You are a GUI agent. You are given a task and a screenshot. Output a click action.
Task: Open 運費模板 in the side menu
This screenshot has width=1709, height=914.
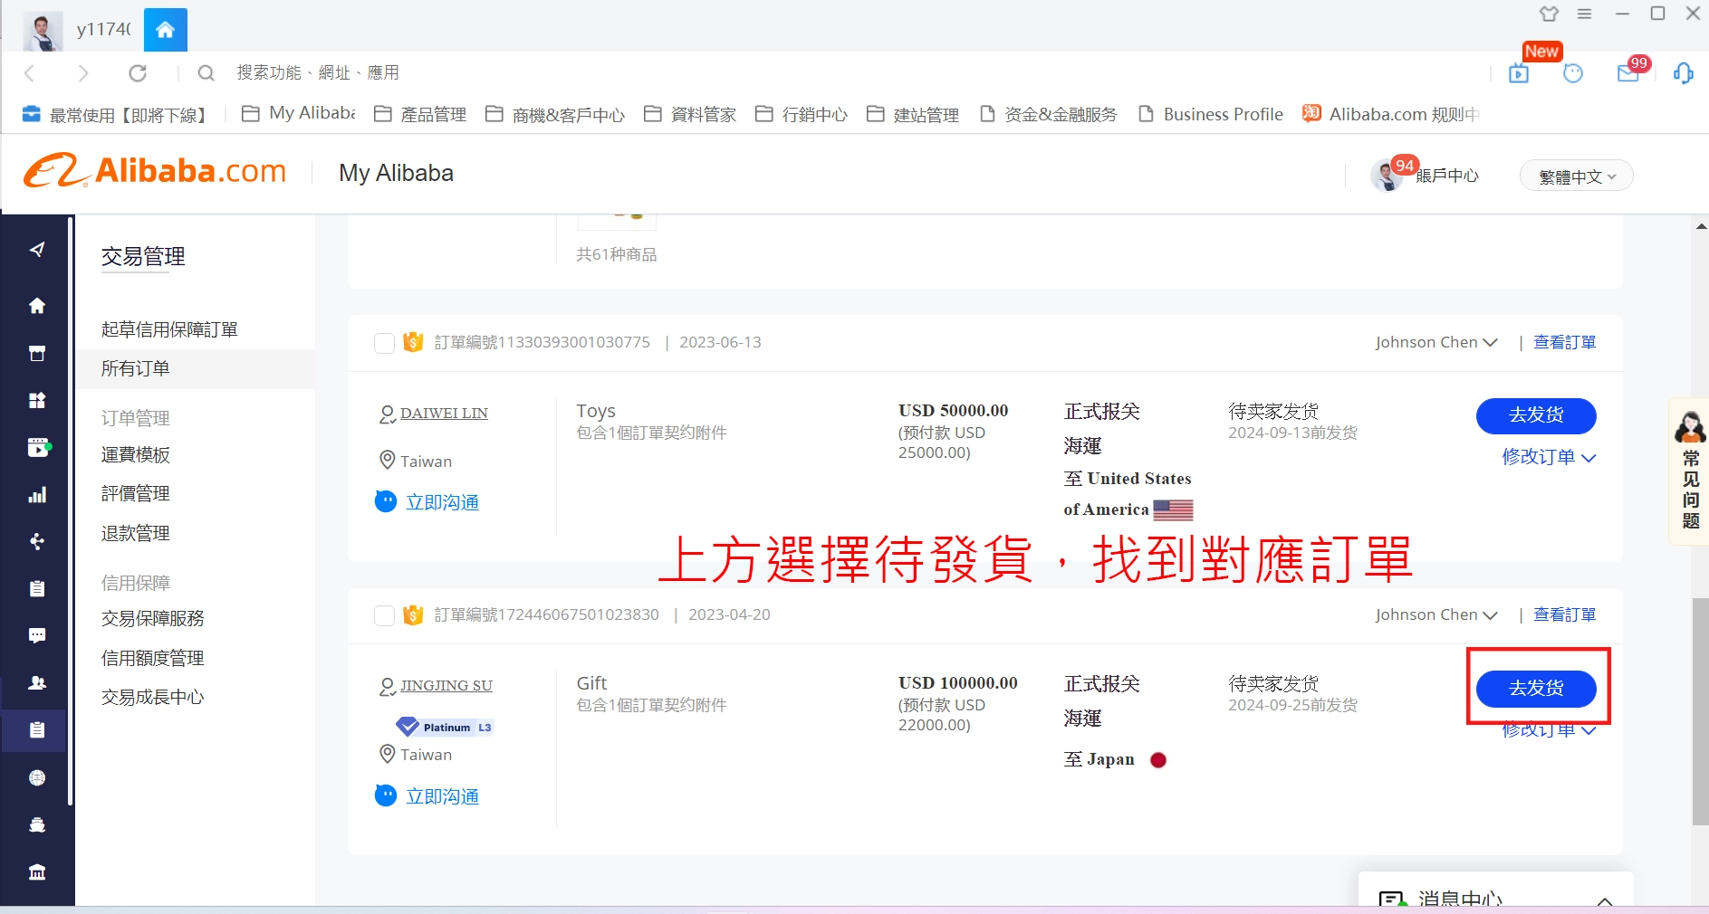tap(136, 454)
